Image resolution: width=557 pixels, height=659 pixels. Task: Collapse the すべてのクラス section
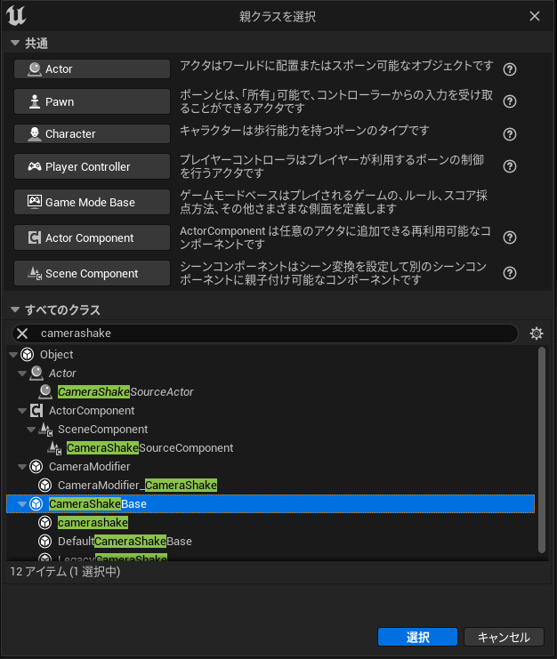click(x=14, y=310)
